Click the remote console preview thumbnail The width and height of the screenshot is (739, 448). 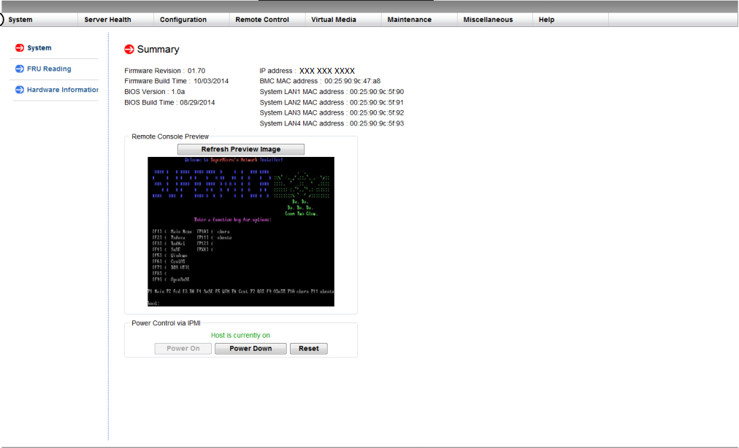pyautogui.click(x=240, y=231)
